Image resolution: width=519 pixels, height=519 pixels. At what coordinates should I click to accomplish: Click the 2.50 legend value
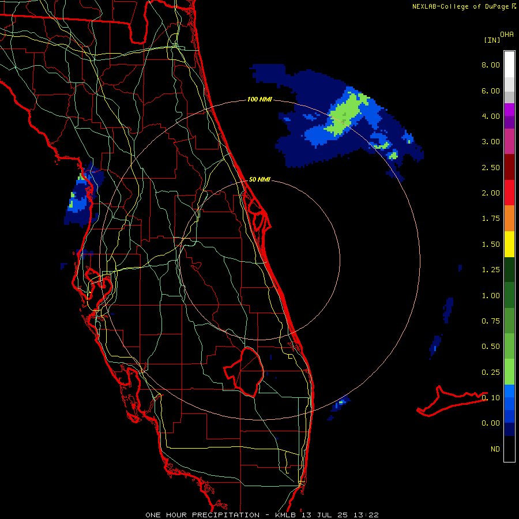click(491, 167)
